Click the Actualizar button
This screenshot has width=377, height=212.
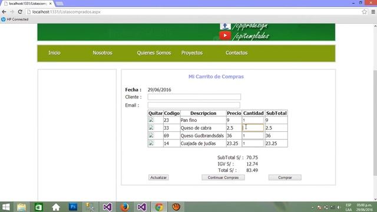(158, 177)
